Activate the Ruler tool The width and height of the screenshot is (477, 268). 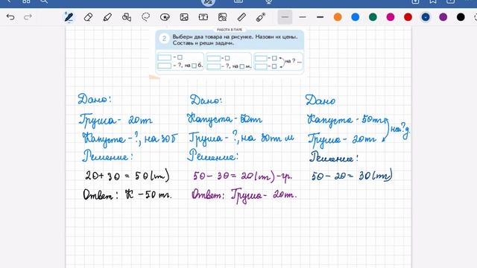coord(241,17)
